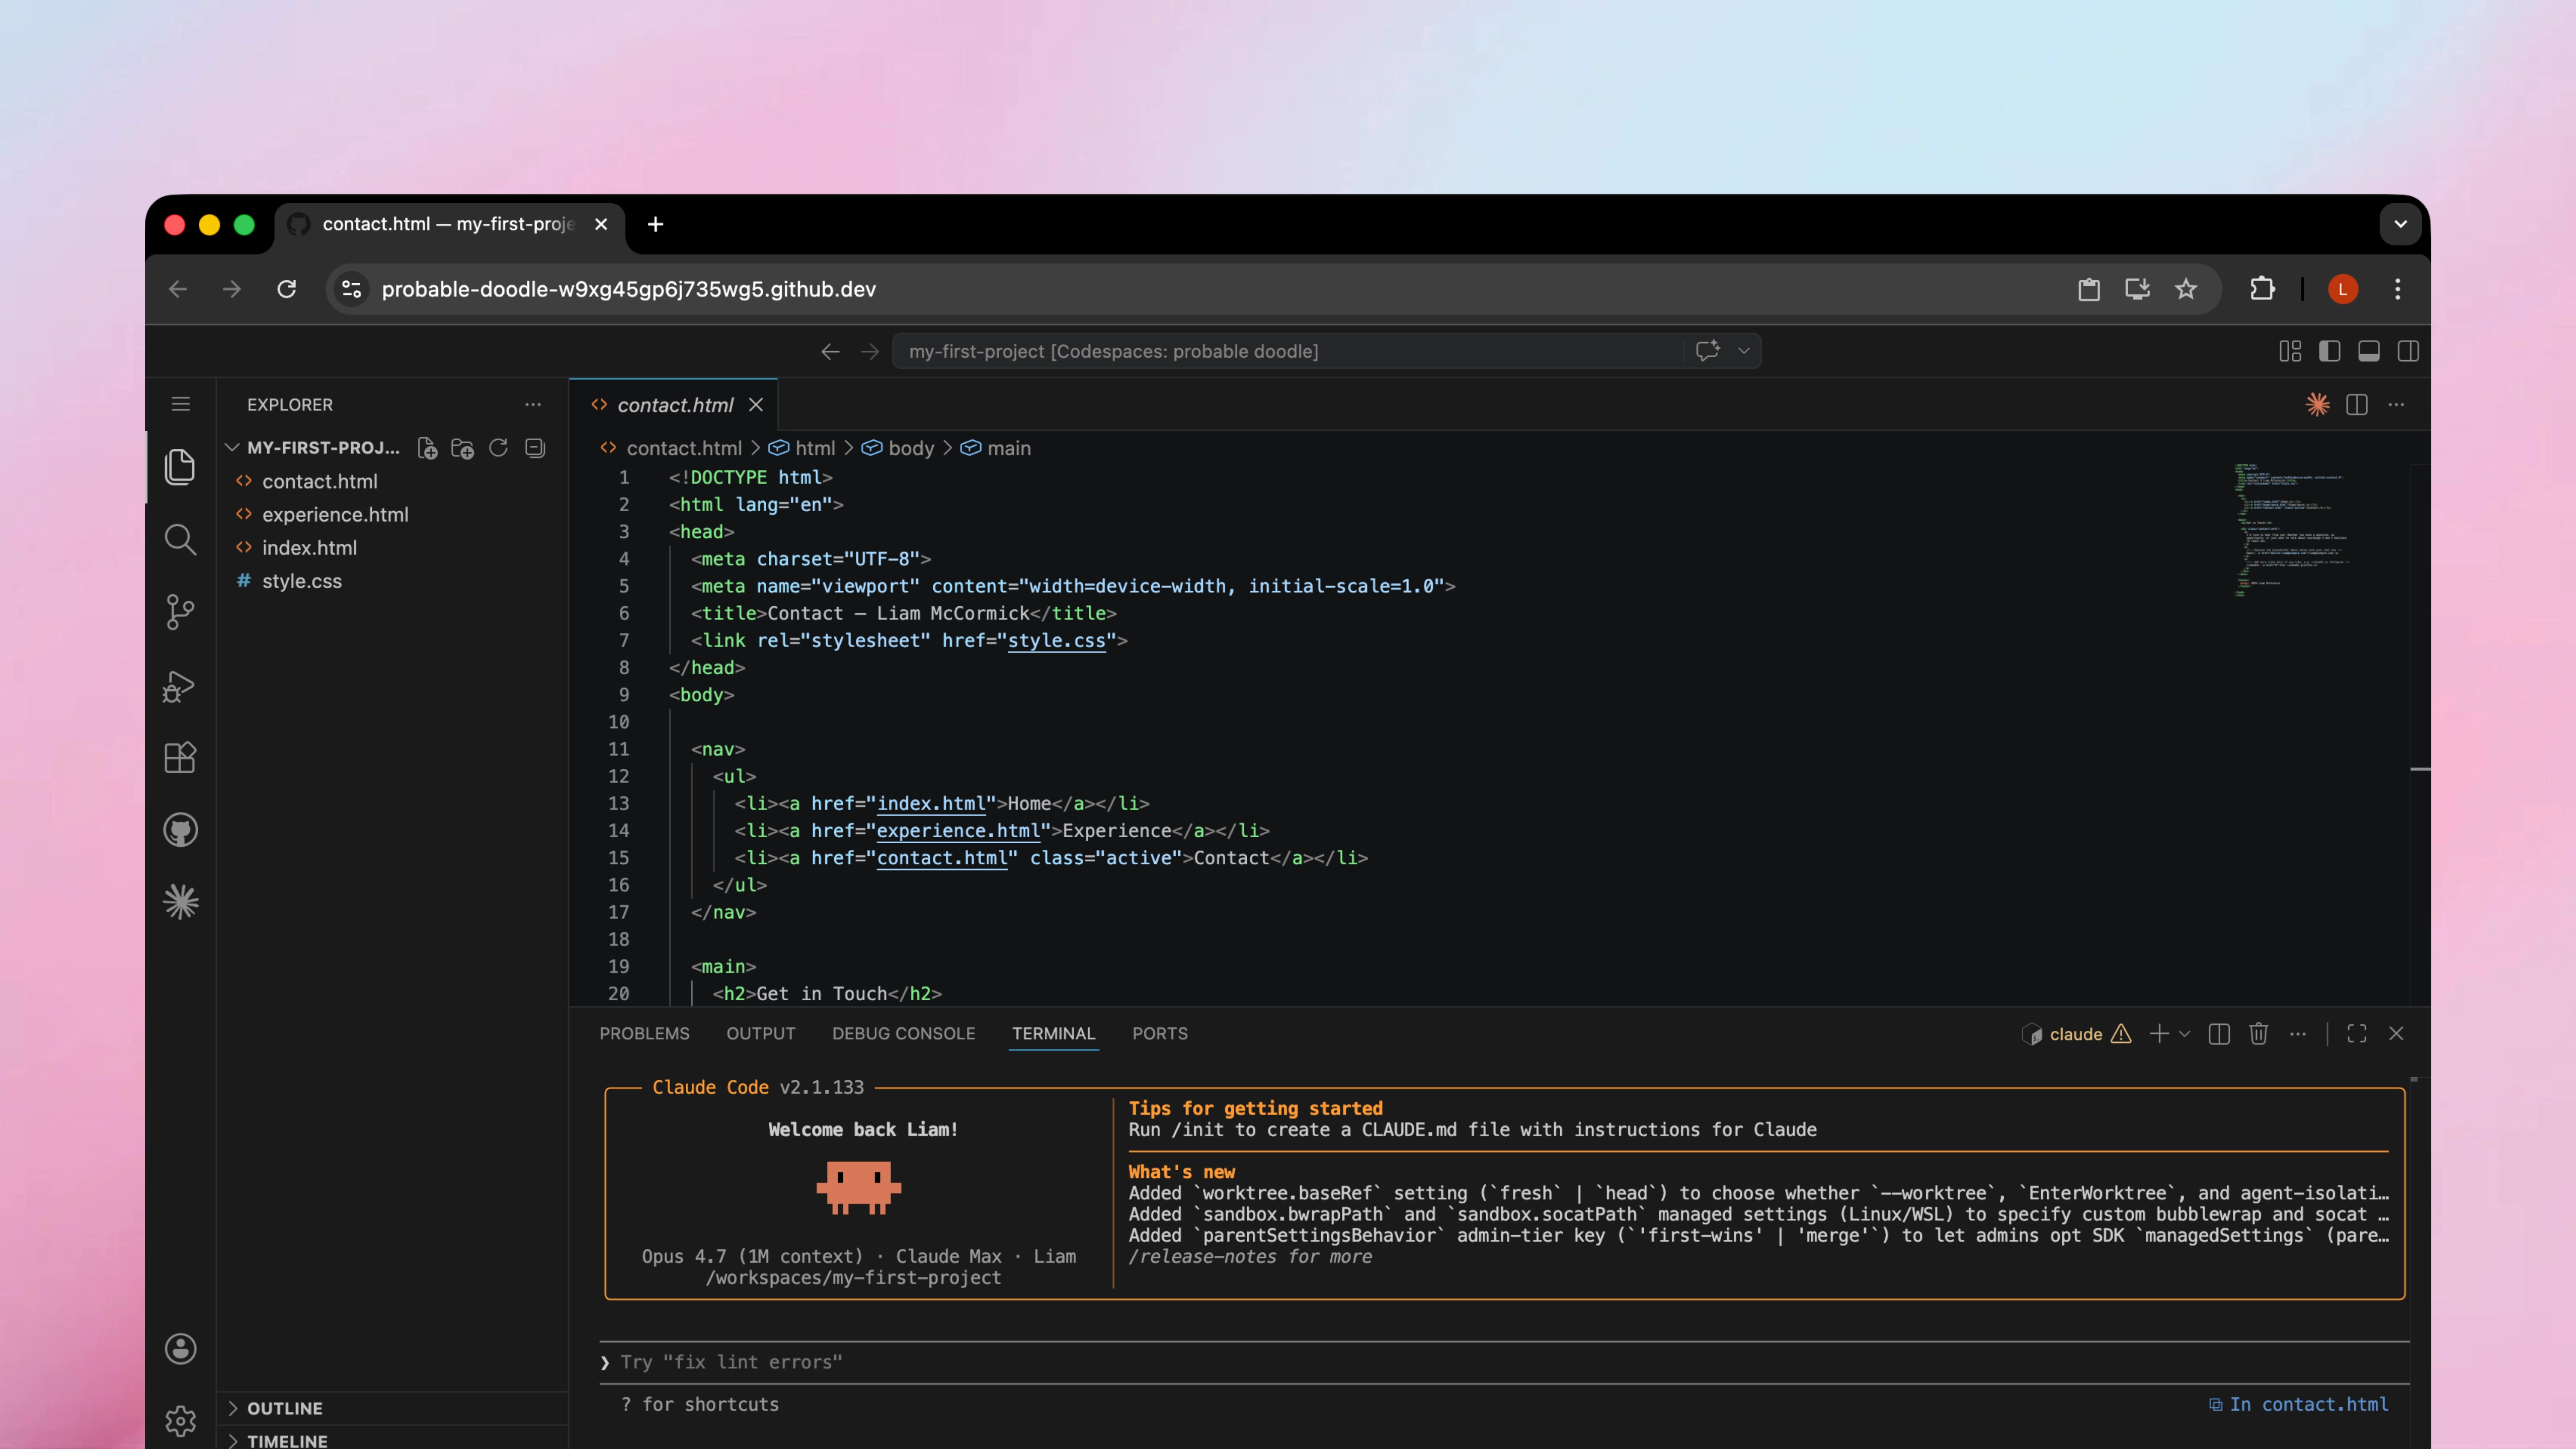Screen dimensions: 2576x1449
Task: Switch to the OUTPUT tab
Action: point(761,1034)
